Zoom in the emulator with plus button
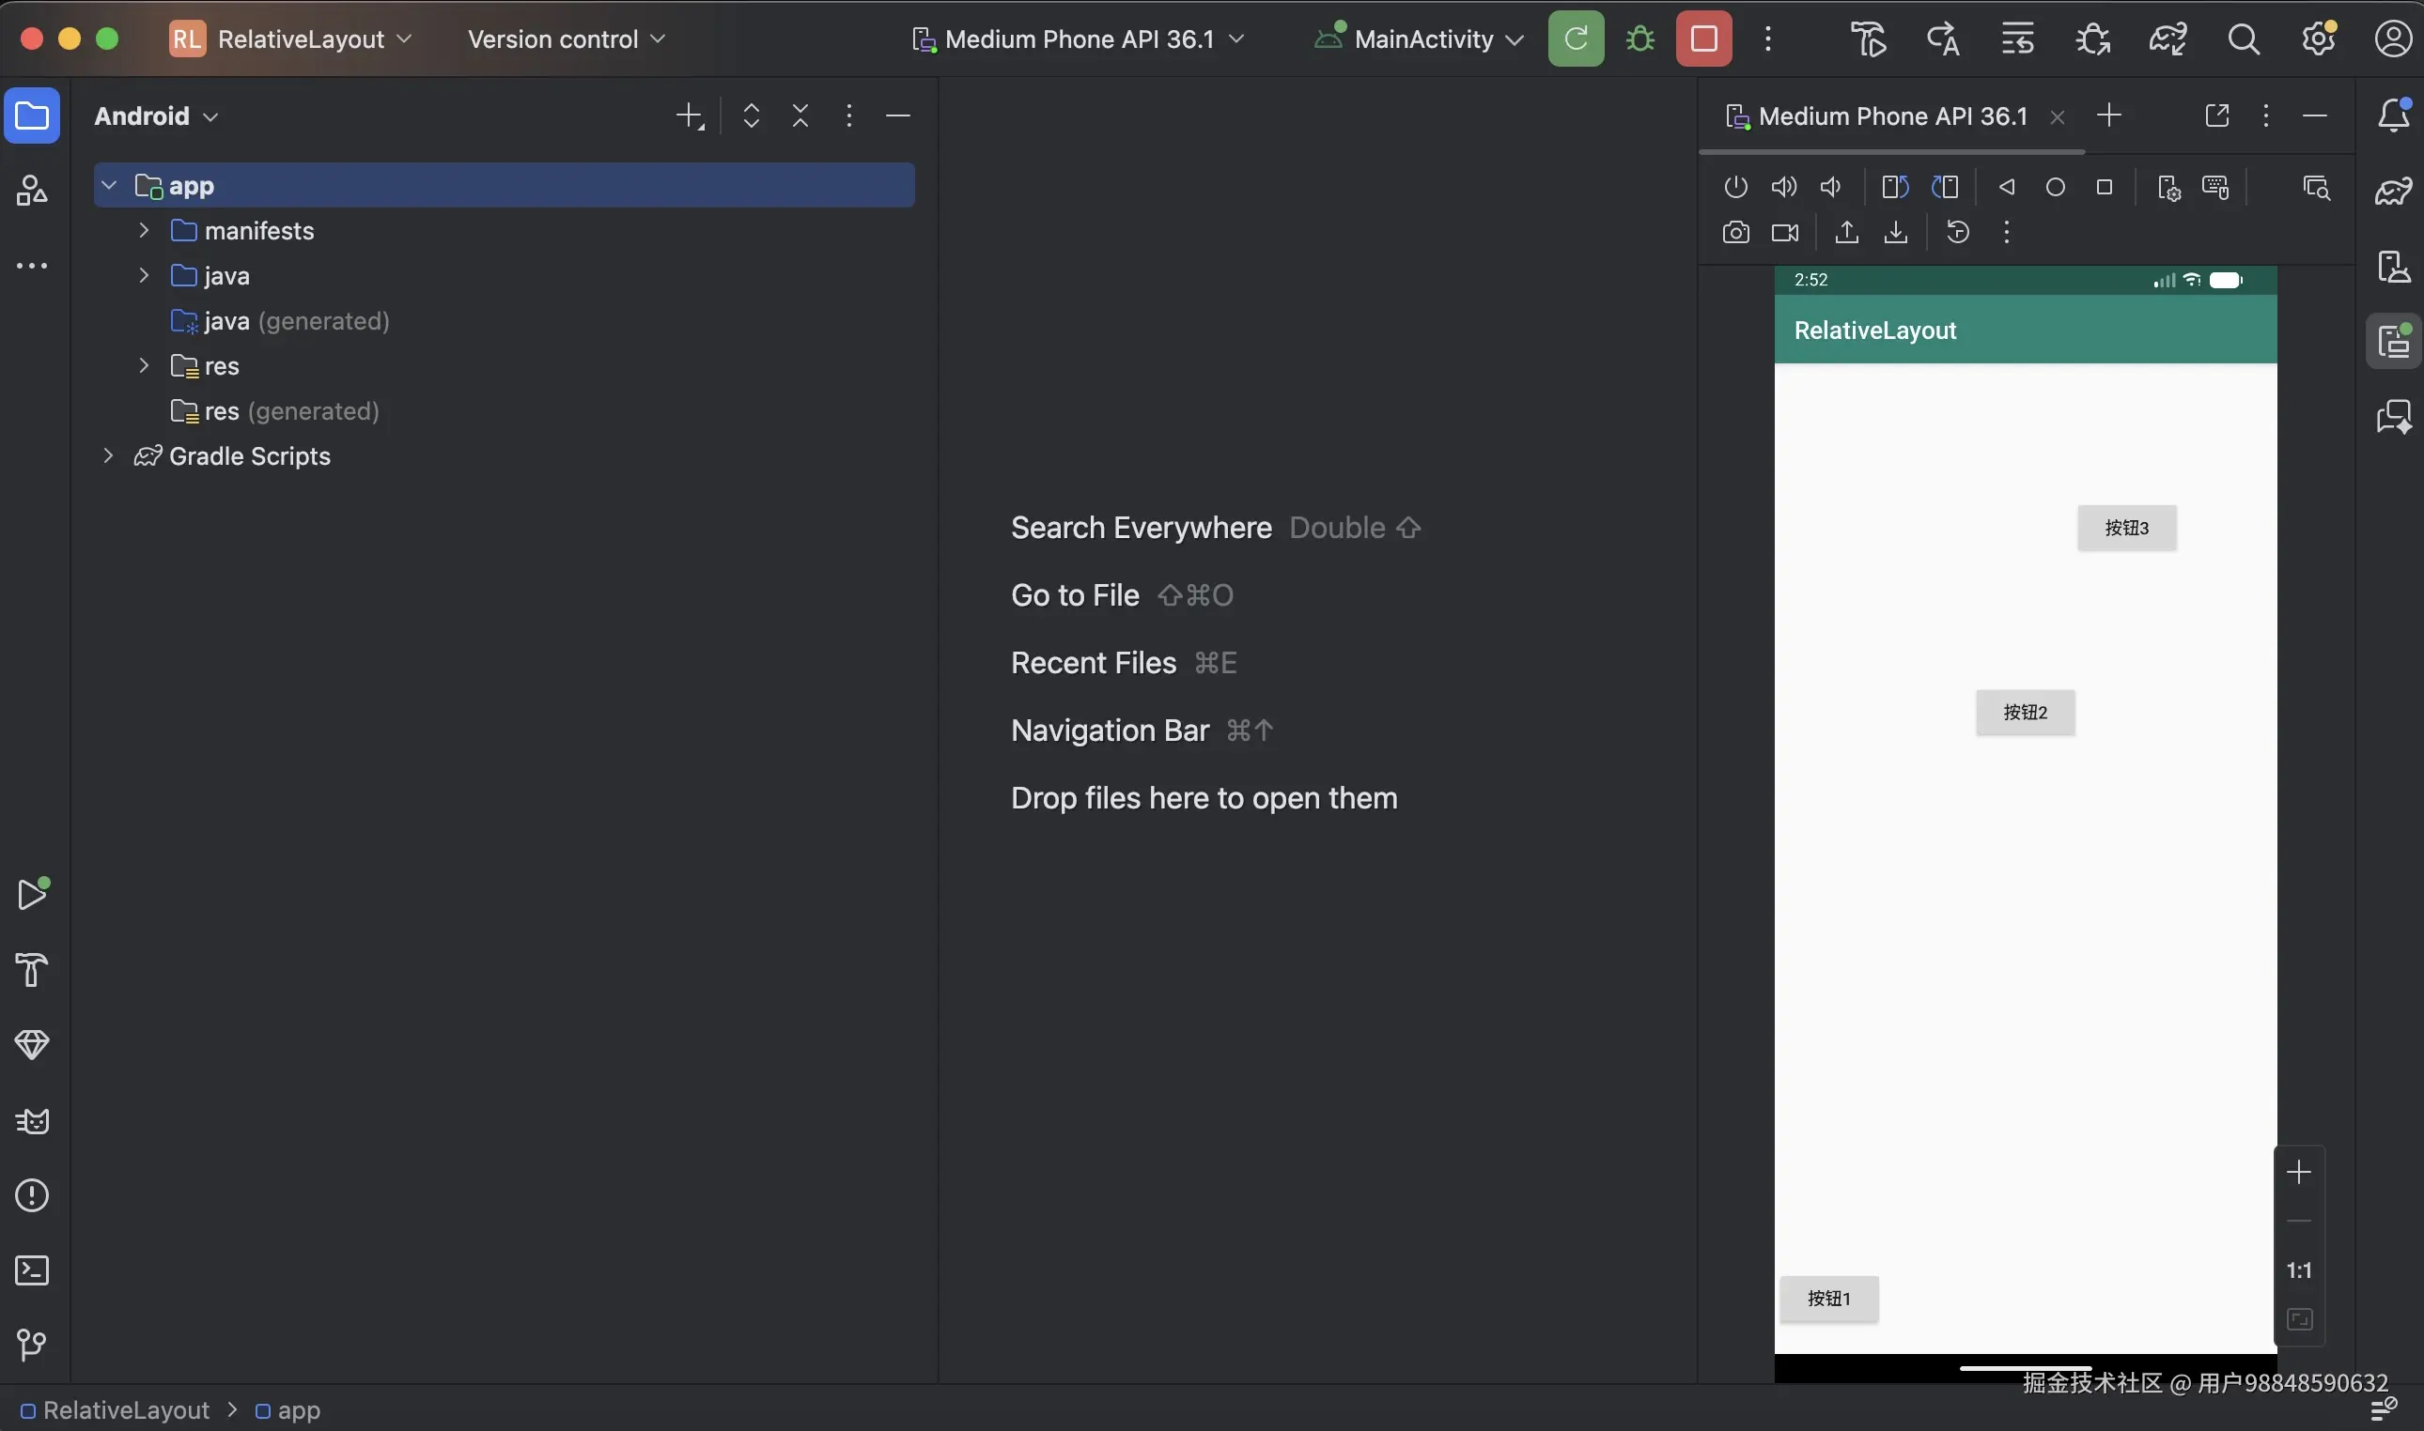The image size is (2424, 1431). pos(2299,1173)
